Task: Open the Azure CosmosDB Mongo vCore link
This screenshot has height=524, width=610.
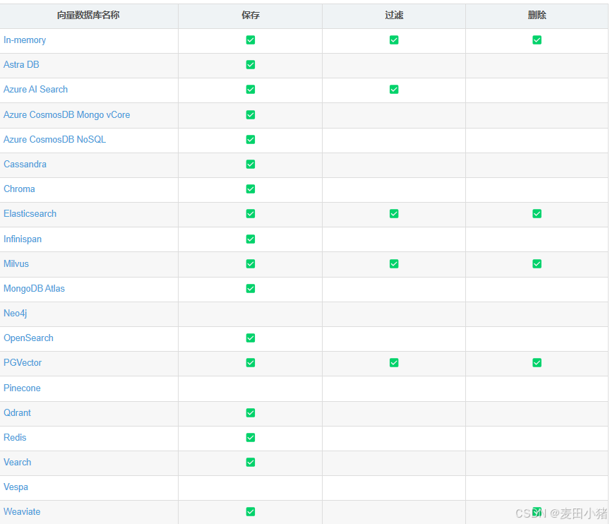Action: pos(66,115)
